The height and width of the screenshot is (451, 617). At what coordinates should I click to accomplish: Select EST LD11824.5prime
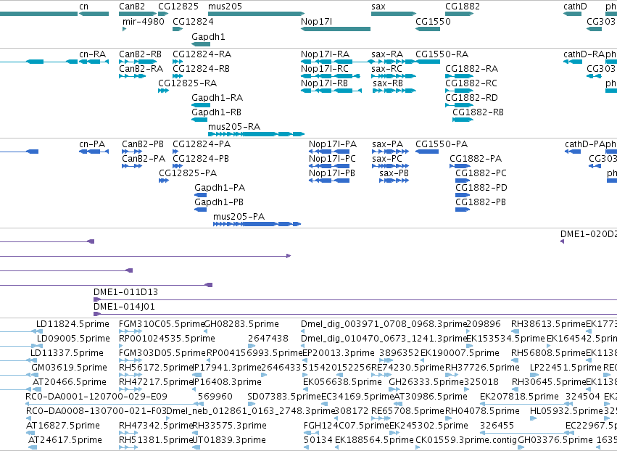73,324
